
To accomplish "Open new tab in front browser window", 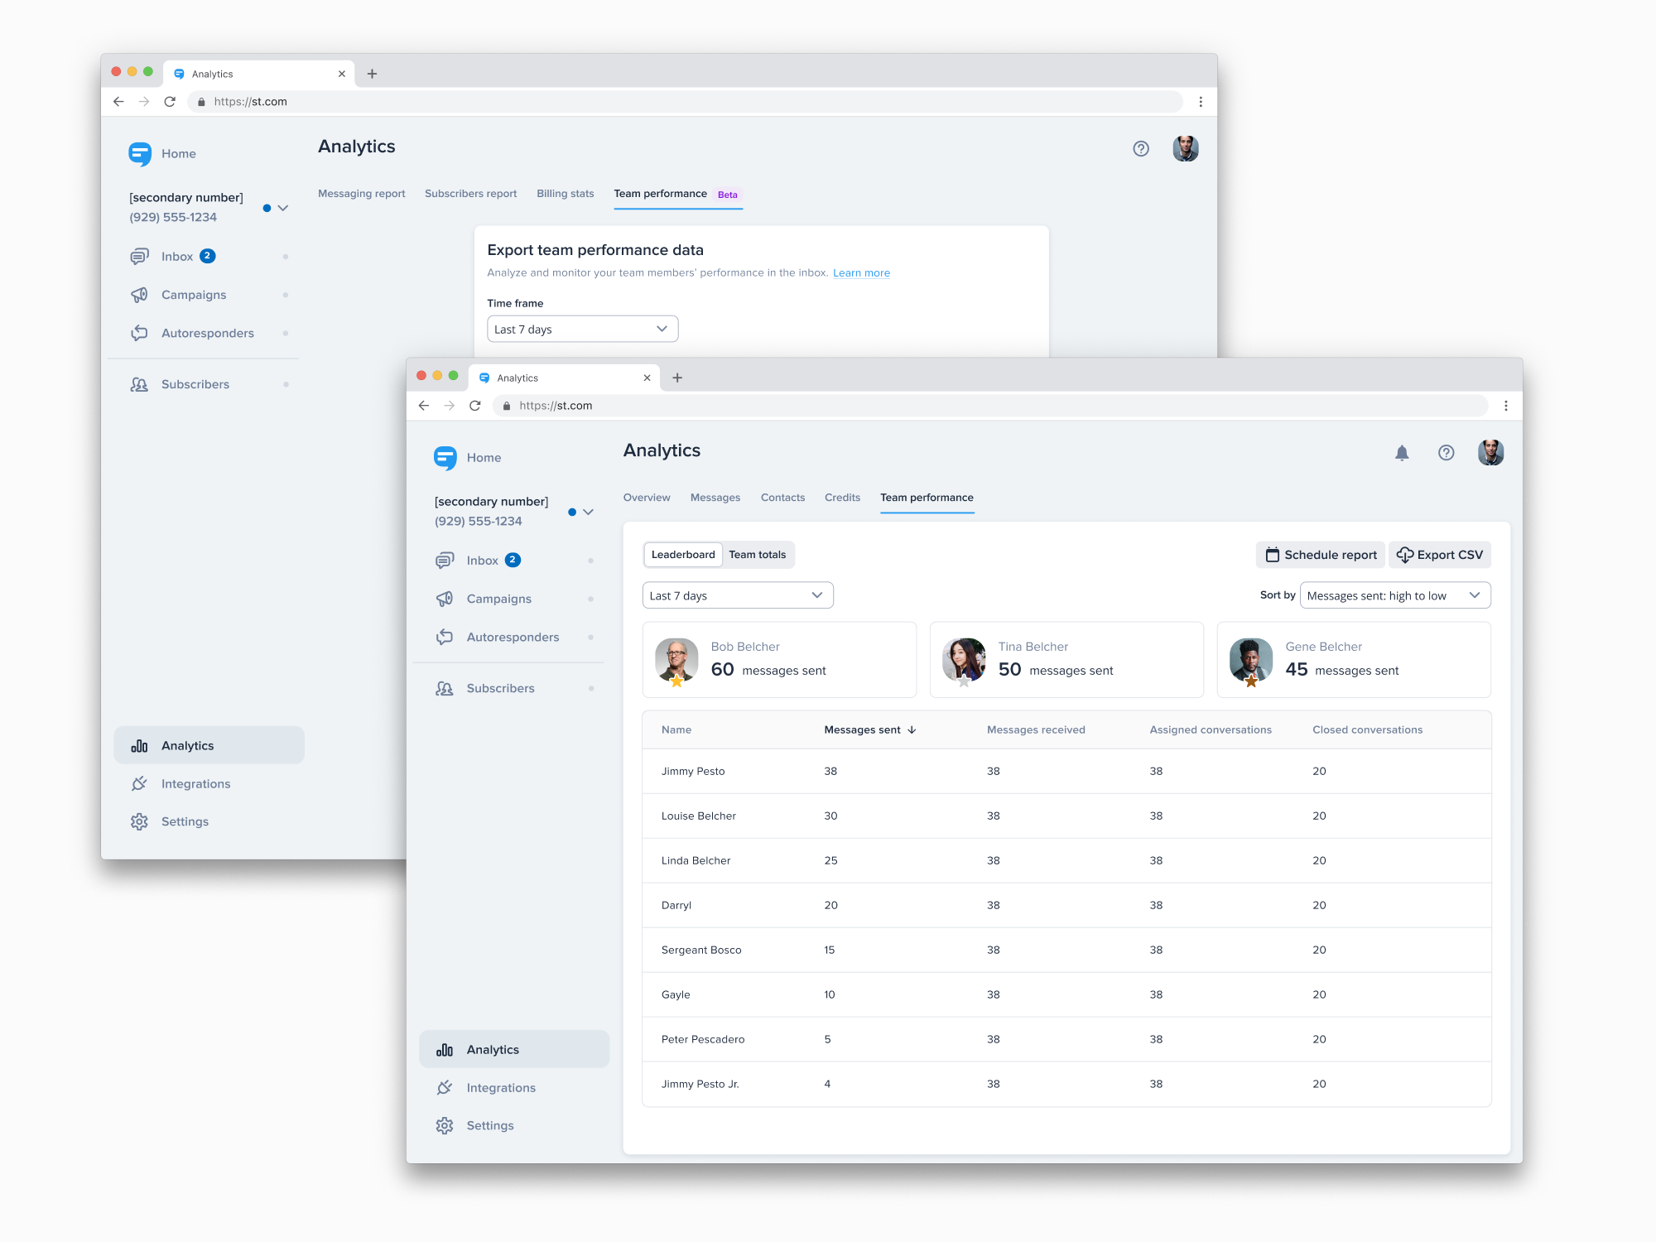I will (677, 378).
